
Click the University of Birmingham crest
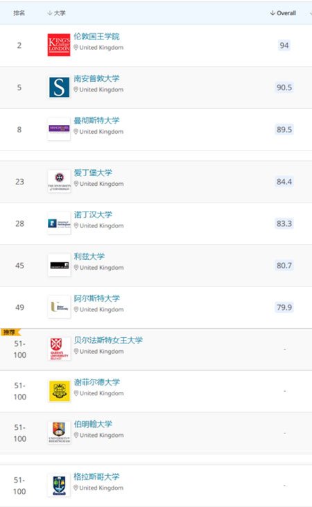click(59, 433)
